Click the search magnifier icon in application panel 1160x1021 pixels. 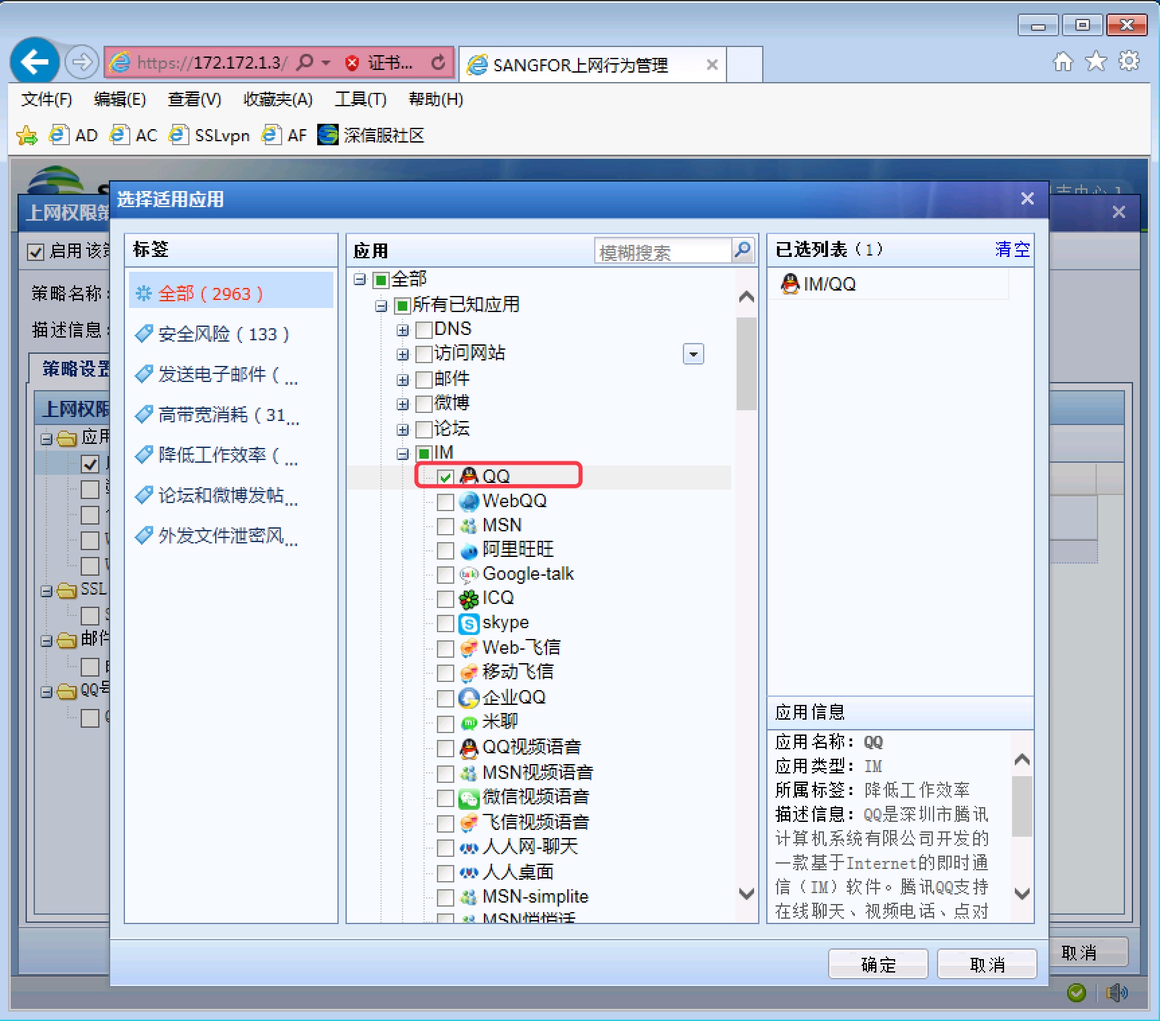(743, 251)
